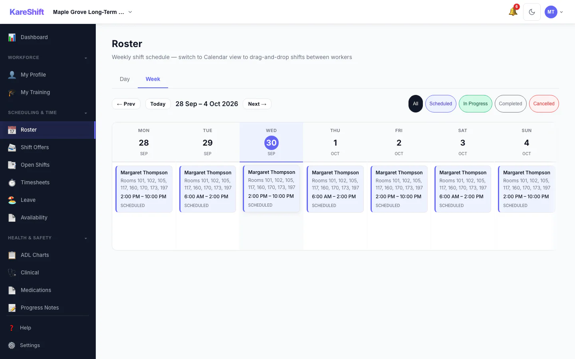Go to the previous week with Prev
Viewport: 575px width, 359px height.
[126, 104]
